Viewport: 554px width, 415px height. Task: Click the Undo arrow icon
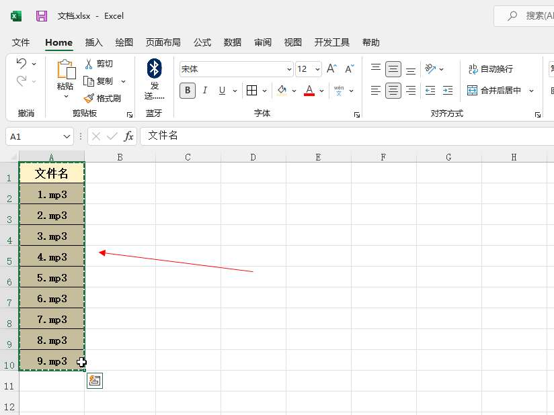point(22,64)
